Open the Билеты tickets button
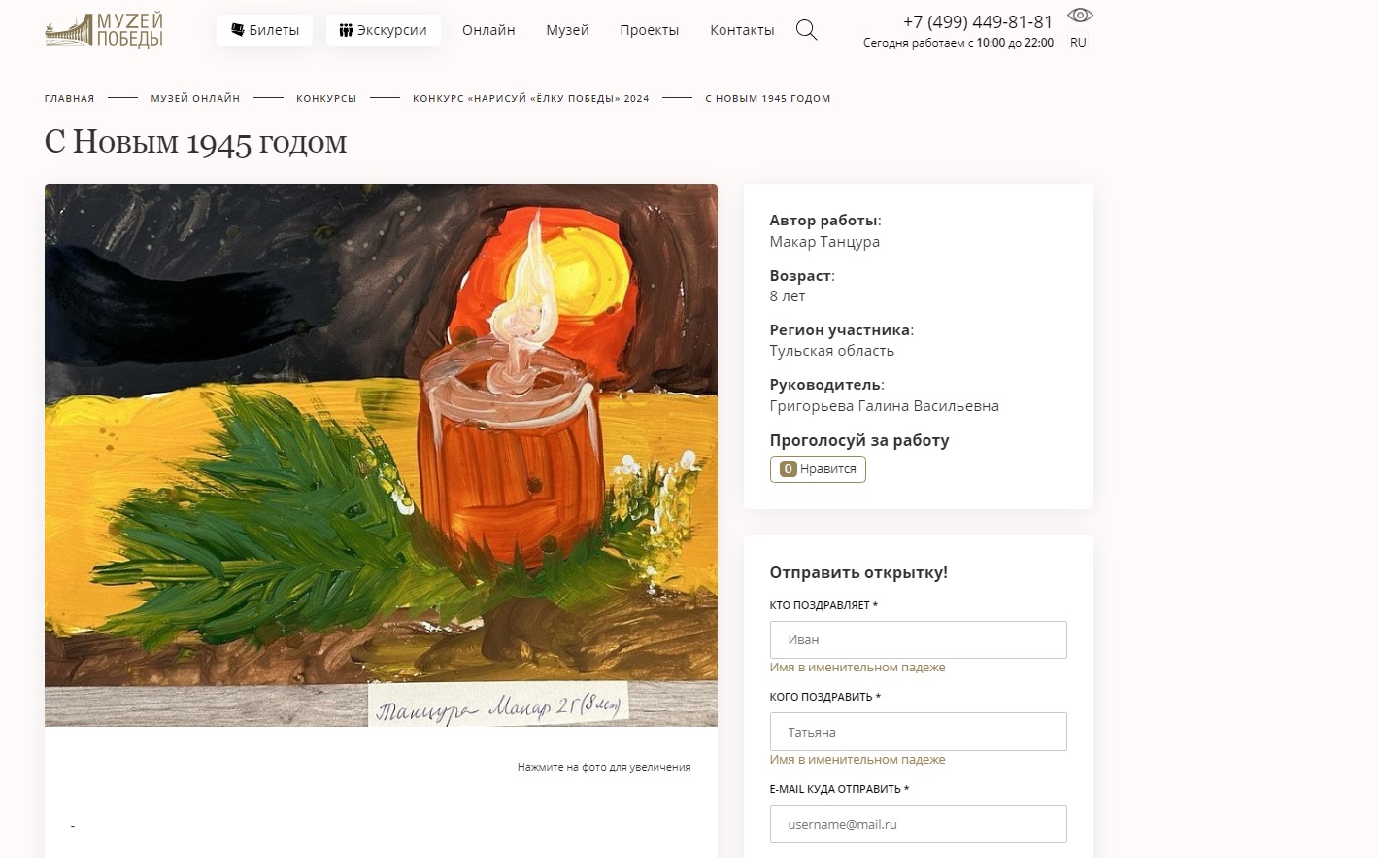 click(x=265, y=30)
